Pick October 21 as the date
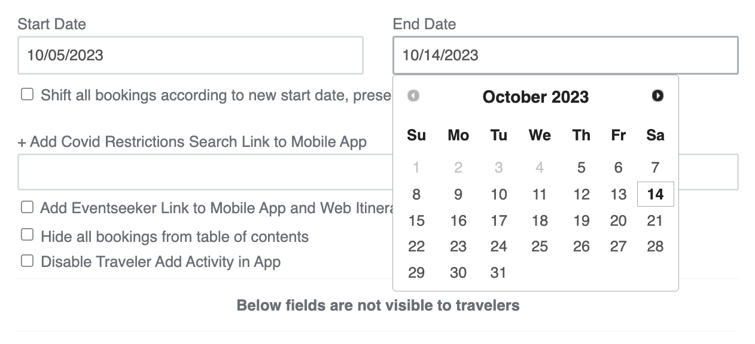This screenshot has width=755, height=344. click(656, 220)
